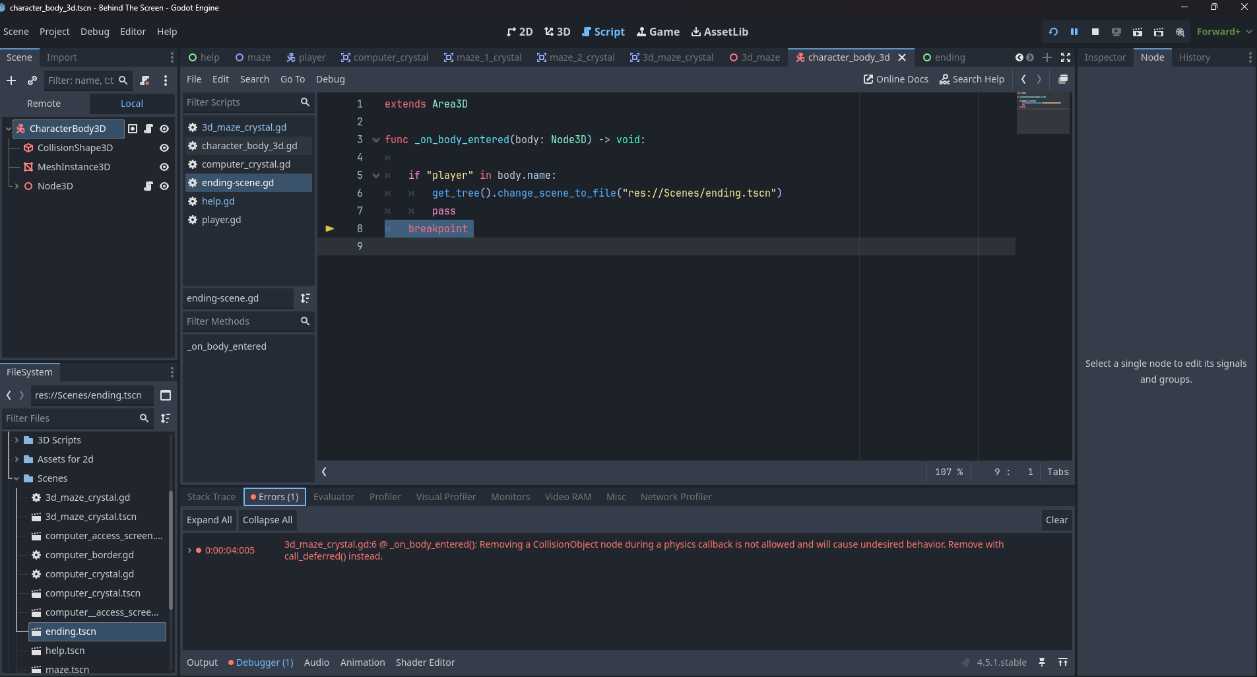
Task: Click the Online Docs link
Action: tap(895, 79)
